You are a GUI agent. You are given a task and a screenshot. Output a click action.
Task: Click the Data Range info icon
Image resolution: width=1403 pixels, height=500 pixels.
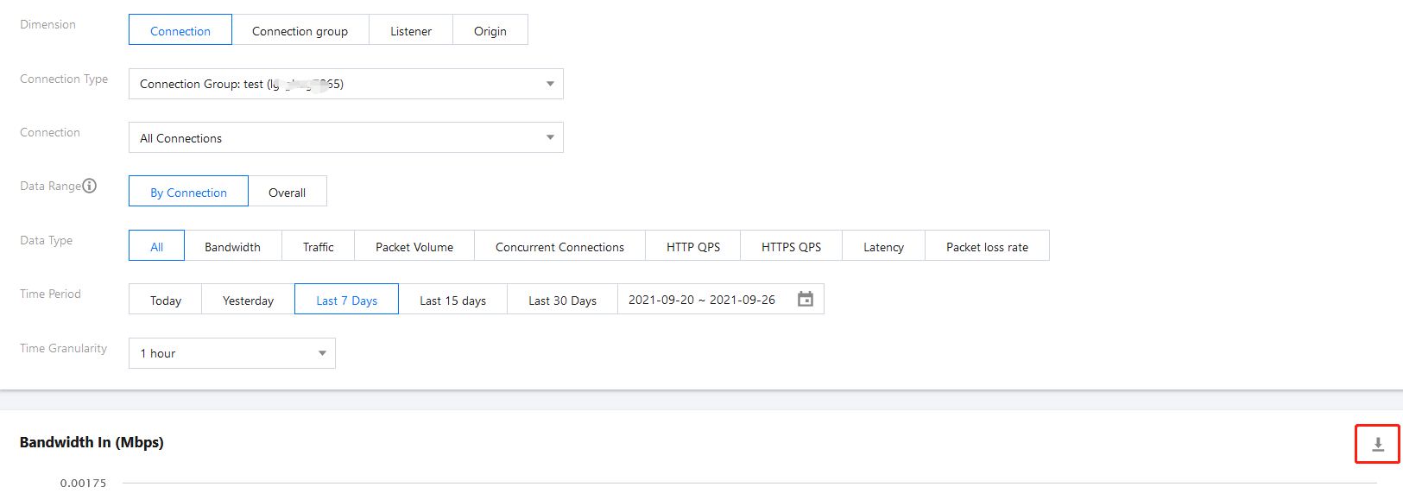pos(90,186)
